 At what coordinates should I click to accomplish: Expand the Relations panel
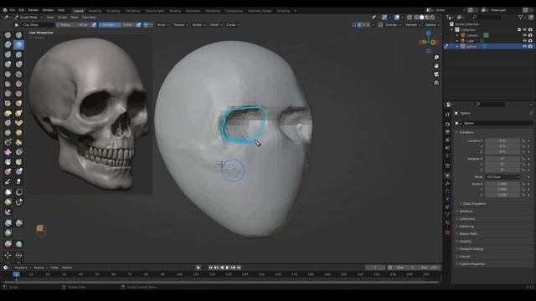click(466, 212)
